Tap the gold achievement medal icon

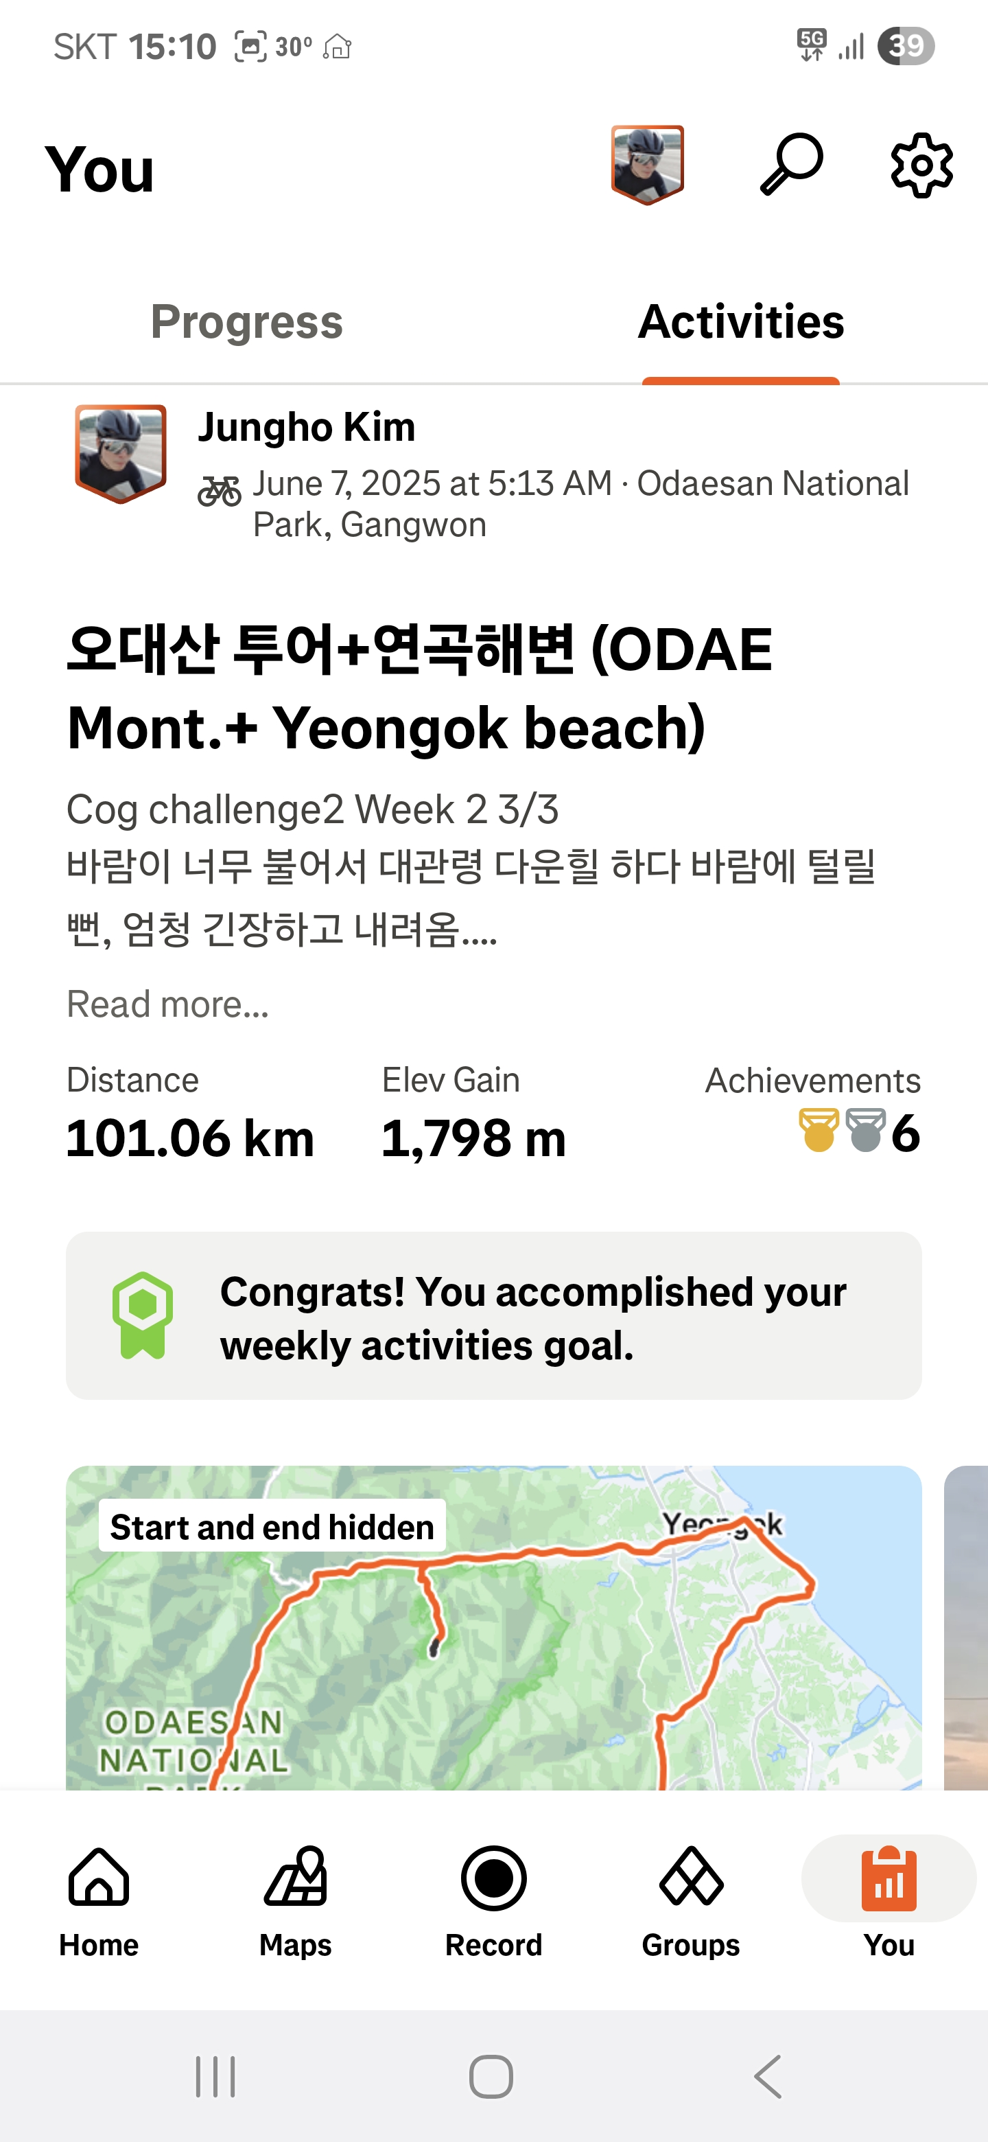819,1130
